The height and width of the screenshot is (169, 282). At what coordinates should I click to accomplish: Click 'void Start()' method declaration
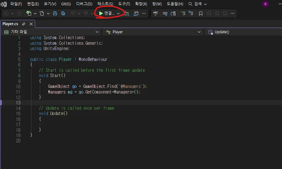click(52, 75)
